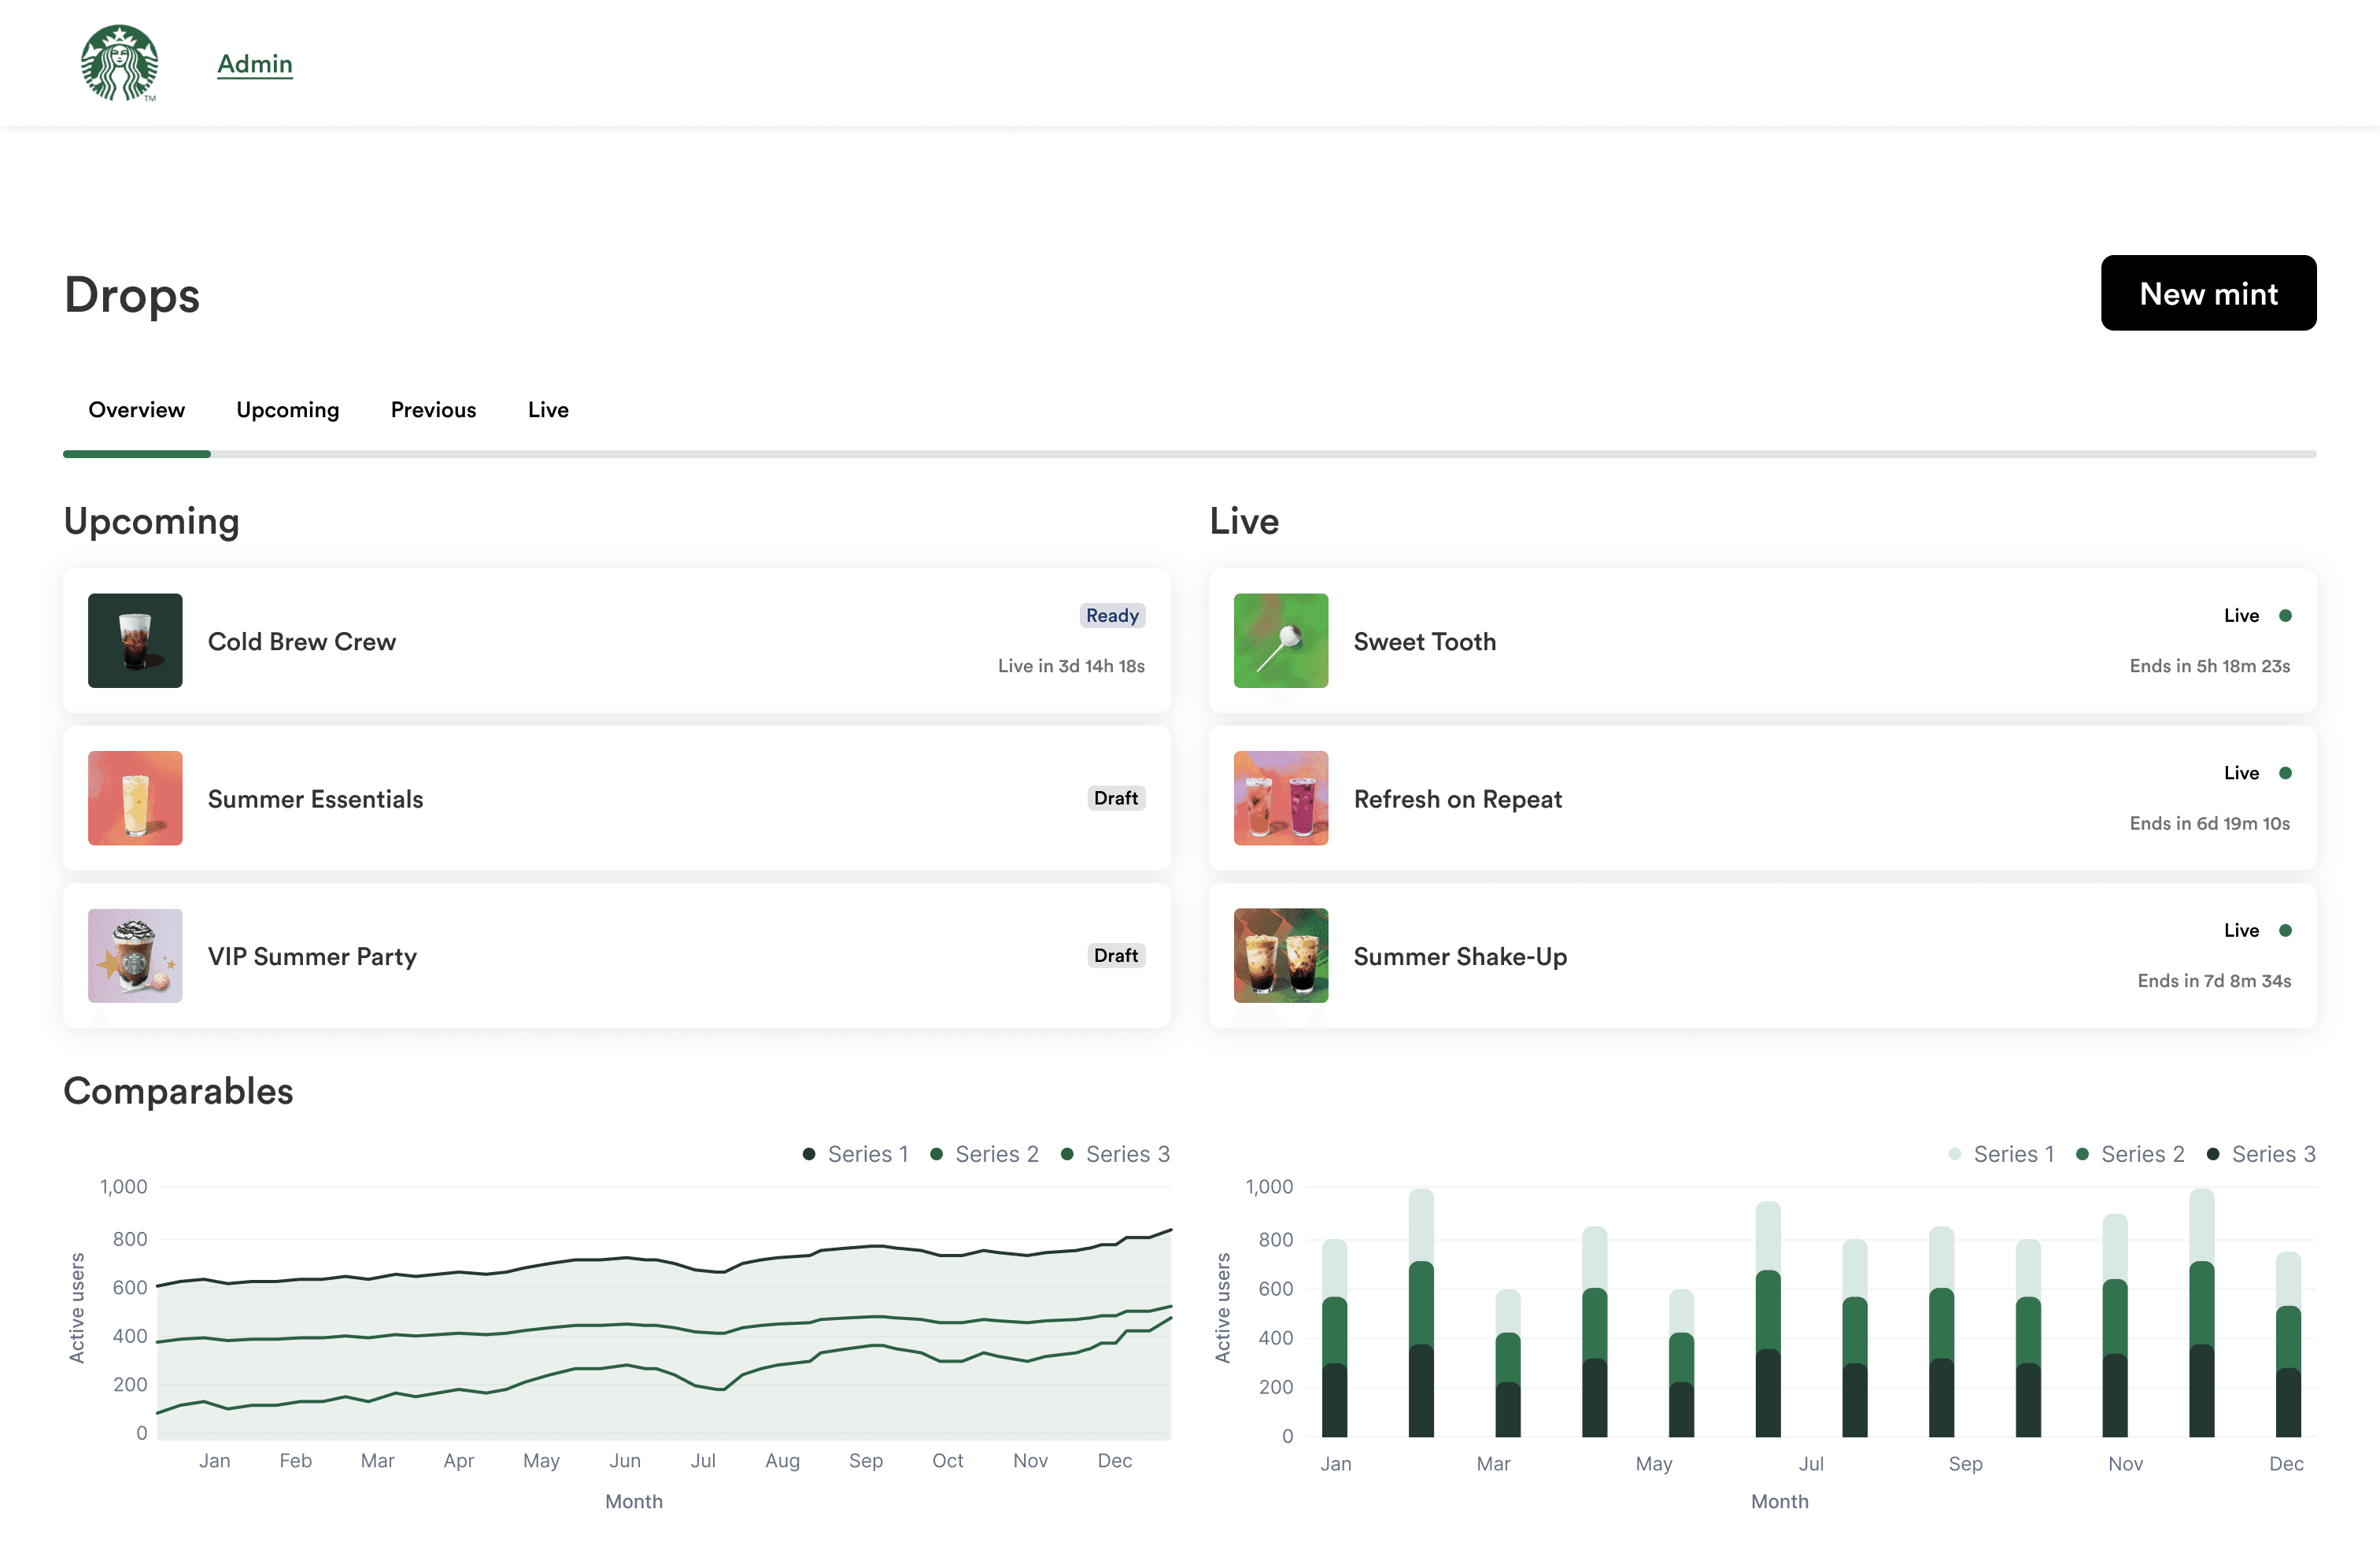Click the Summer Essentials drink image
The image size is (2380, 1546).
click(x=135, y=798)
